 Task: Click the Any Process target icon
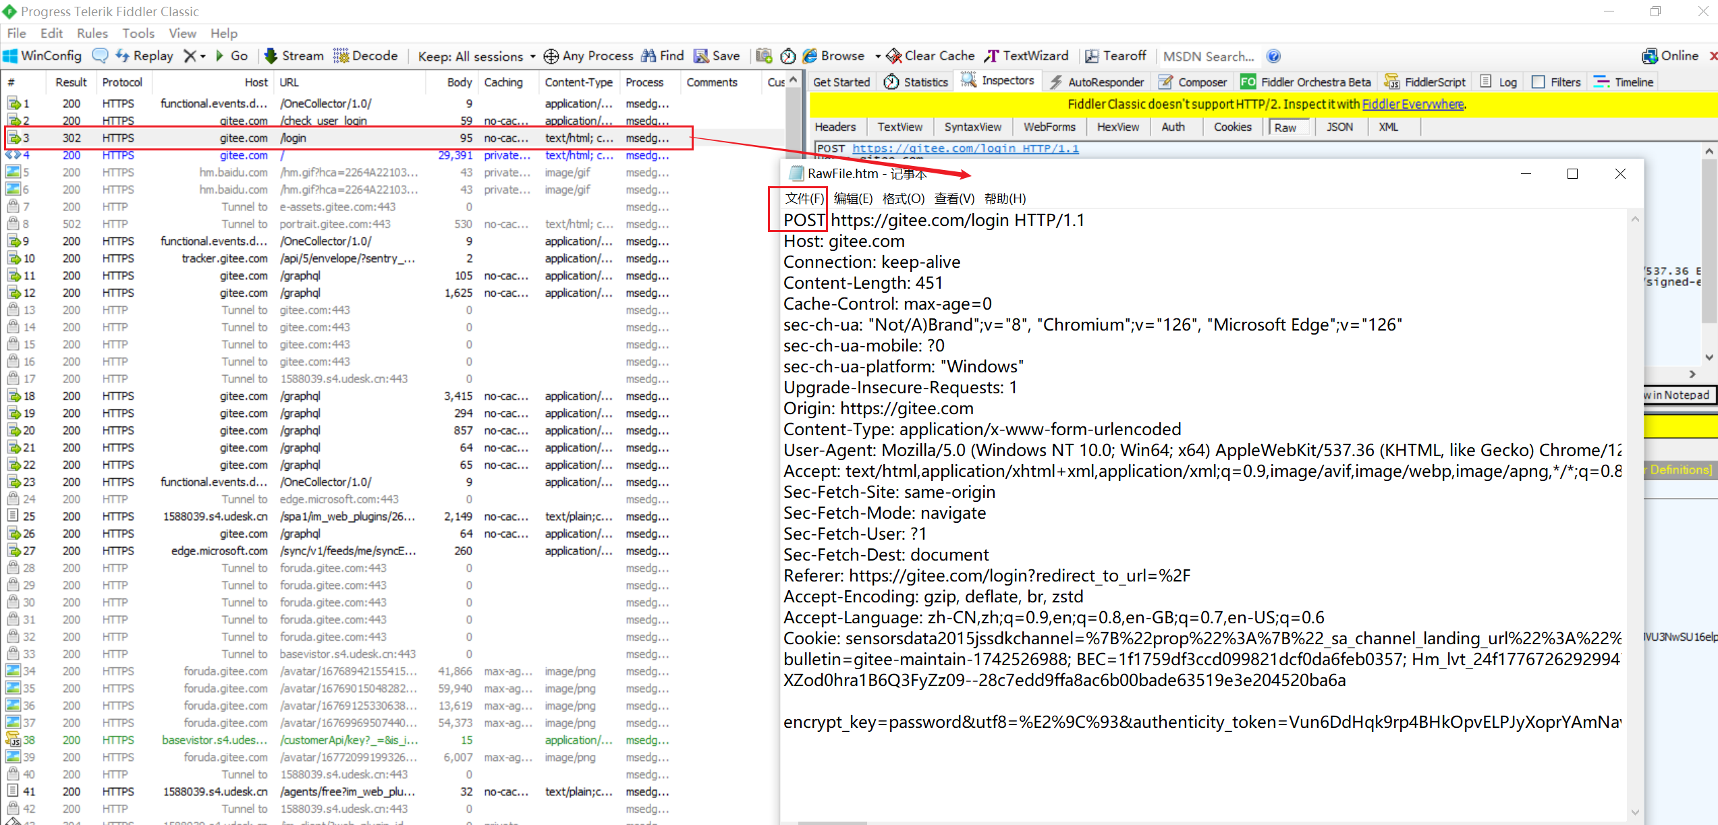coord(551,57)
